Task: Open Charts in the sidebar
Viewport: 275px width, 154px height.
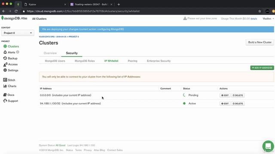Action: [10, 86]
